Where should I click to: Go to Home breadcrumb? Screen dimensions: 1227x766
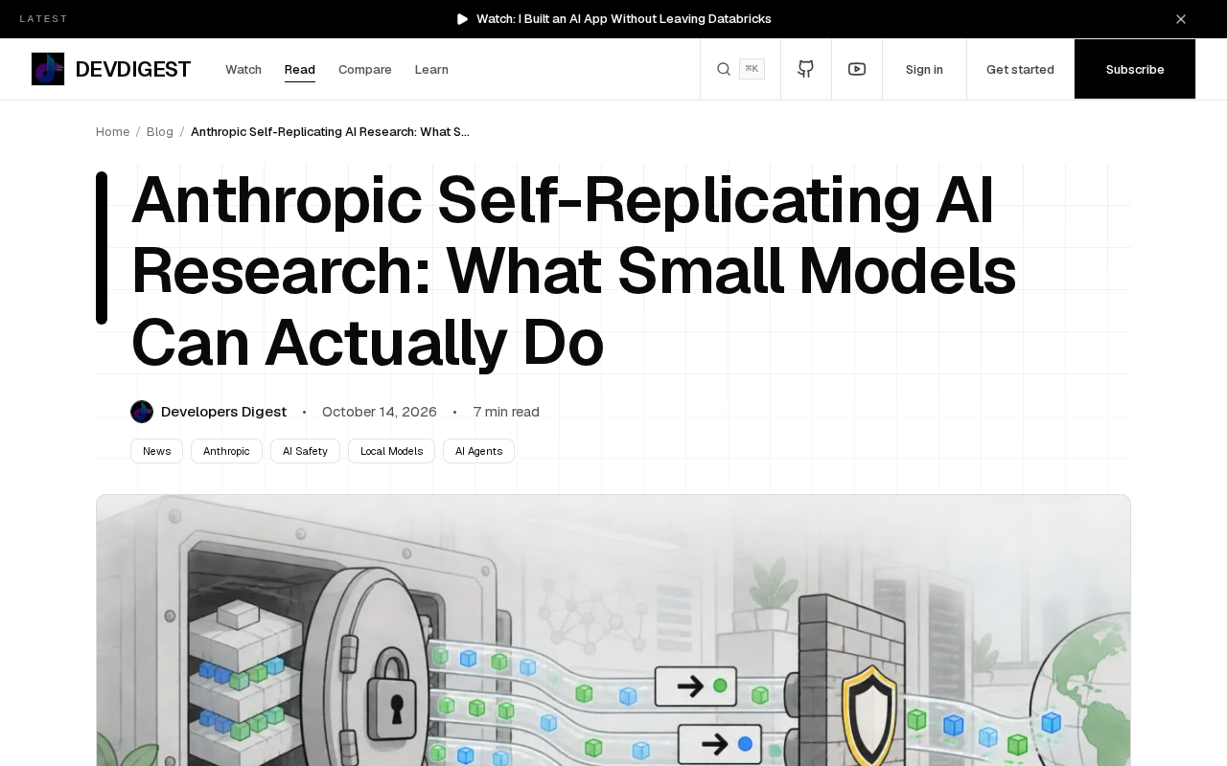[x=112, y=131]
